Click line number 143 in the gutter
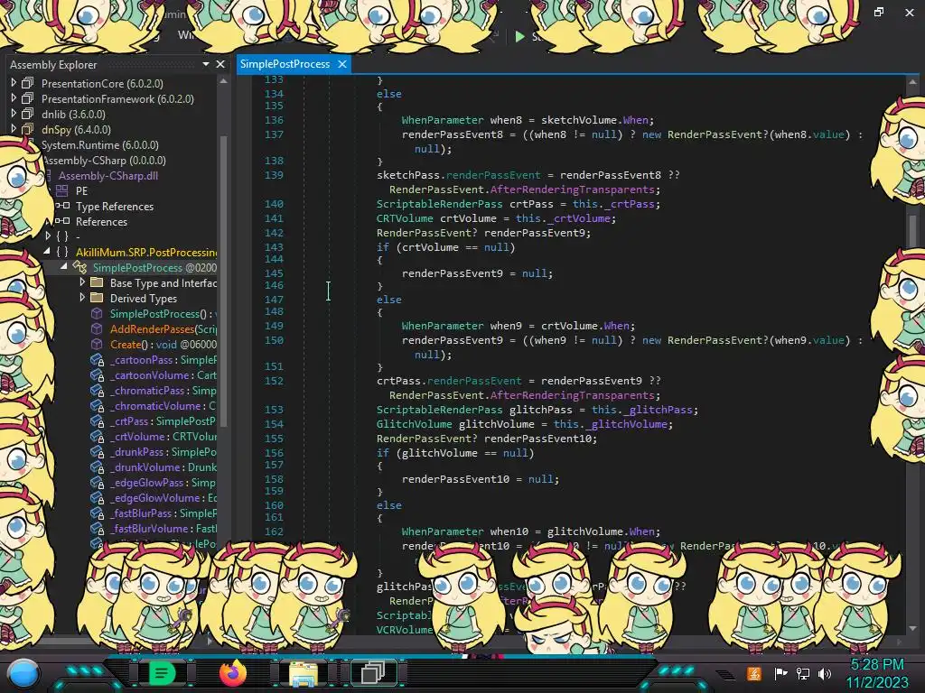This screenshot has width=925, height=693. (274, 247)
